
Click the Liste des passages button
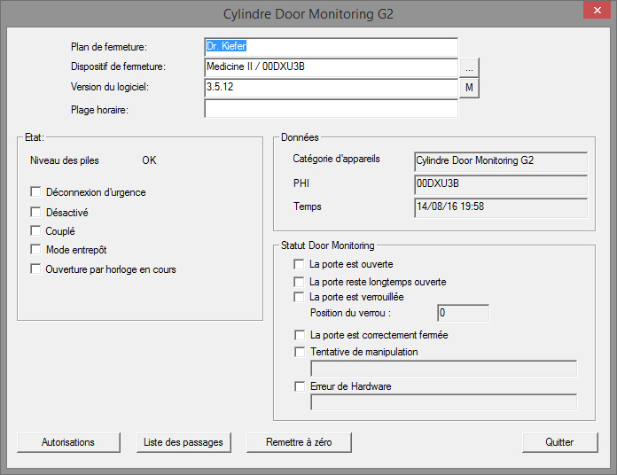(184, 442)
